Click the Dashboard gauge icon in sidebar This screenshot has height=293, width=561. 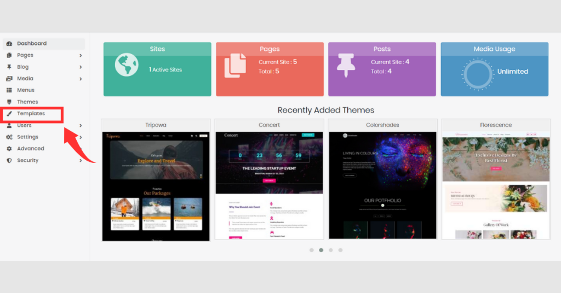9,44
